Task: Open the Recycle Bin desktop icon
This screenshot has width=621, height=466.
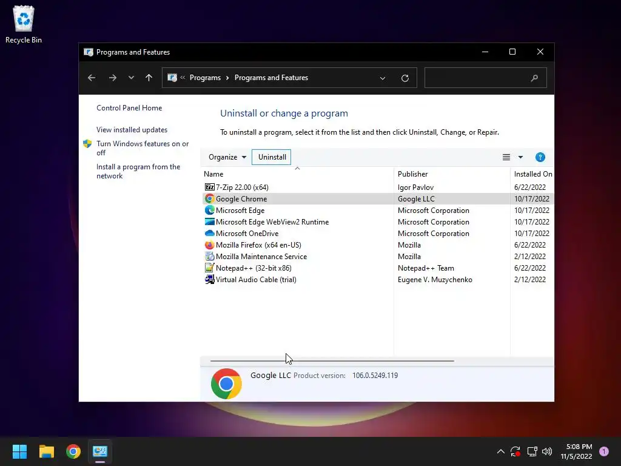Action: click(x=24, y=24)
